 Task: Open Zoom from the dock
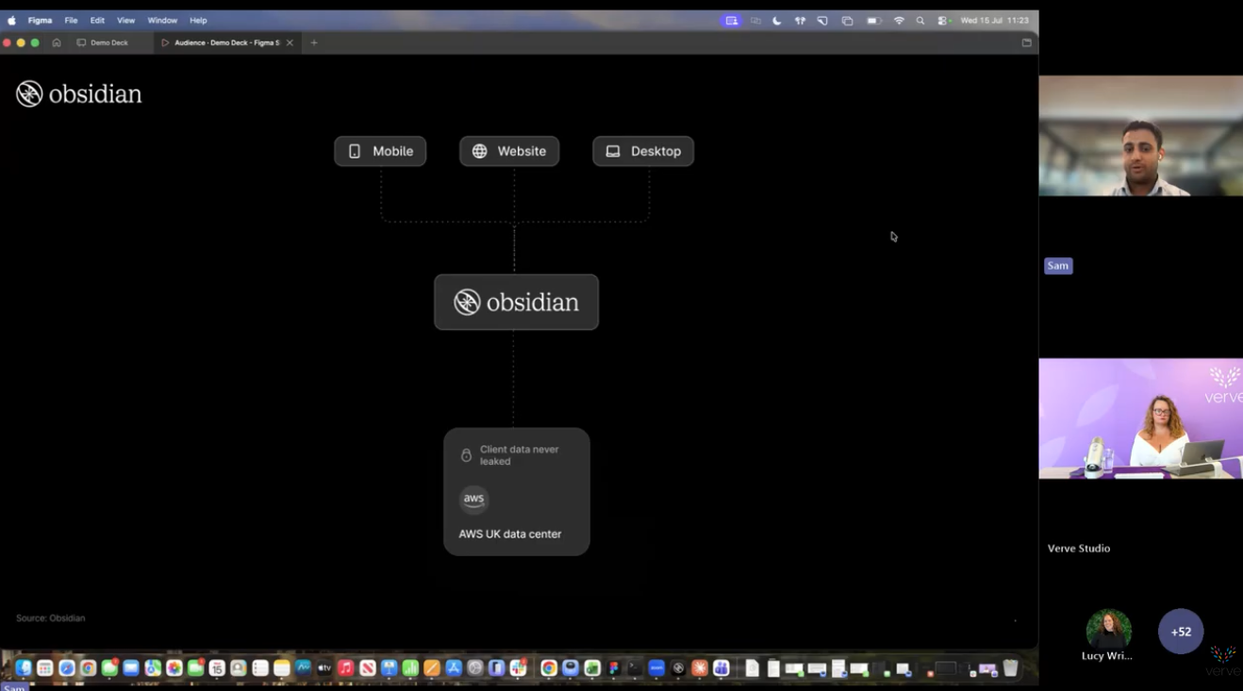click(x=657, y=668)
